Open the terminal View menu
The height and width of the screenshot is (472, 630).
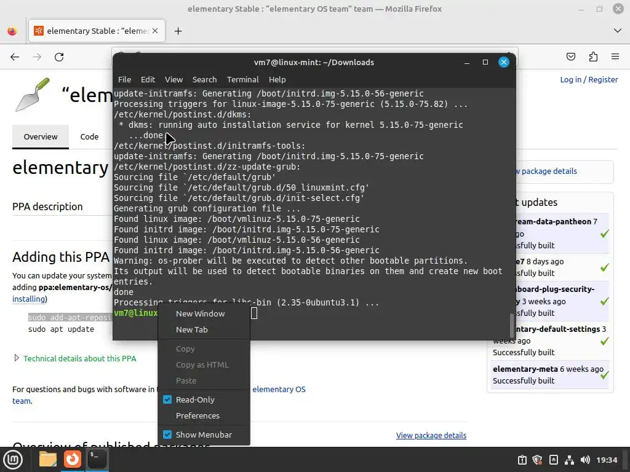click(173, 79)
